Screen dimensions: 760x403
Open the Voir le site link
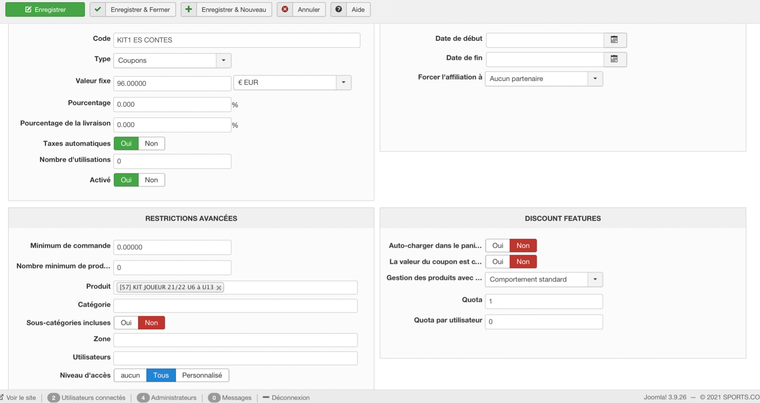(21, 397)
